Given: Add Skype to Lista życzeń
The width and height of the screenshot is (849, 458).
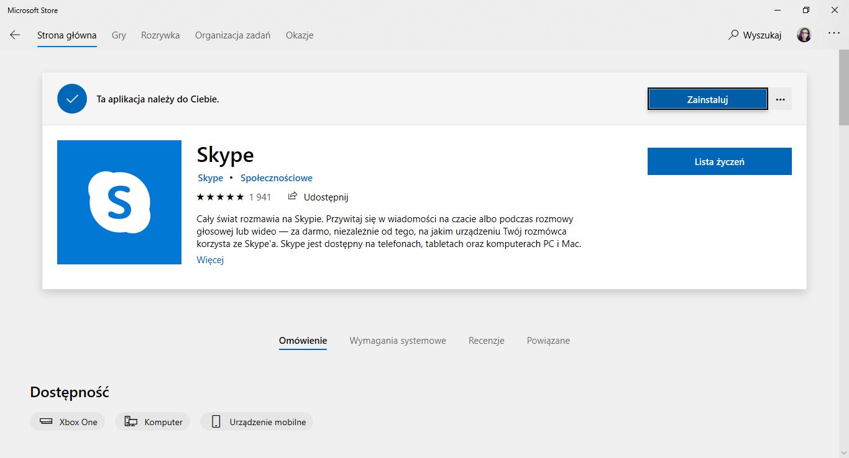Looking at the screenshot, I should point(719,161).
